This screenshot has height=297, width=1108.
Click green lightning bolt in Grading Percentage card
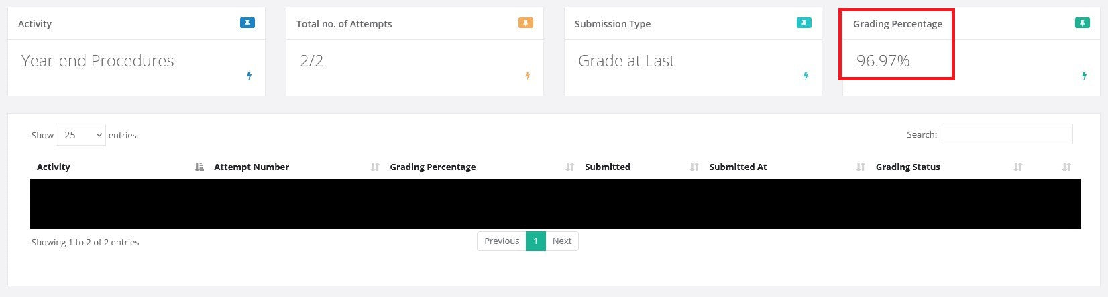[1085, 76]
